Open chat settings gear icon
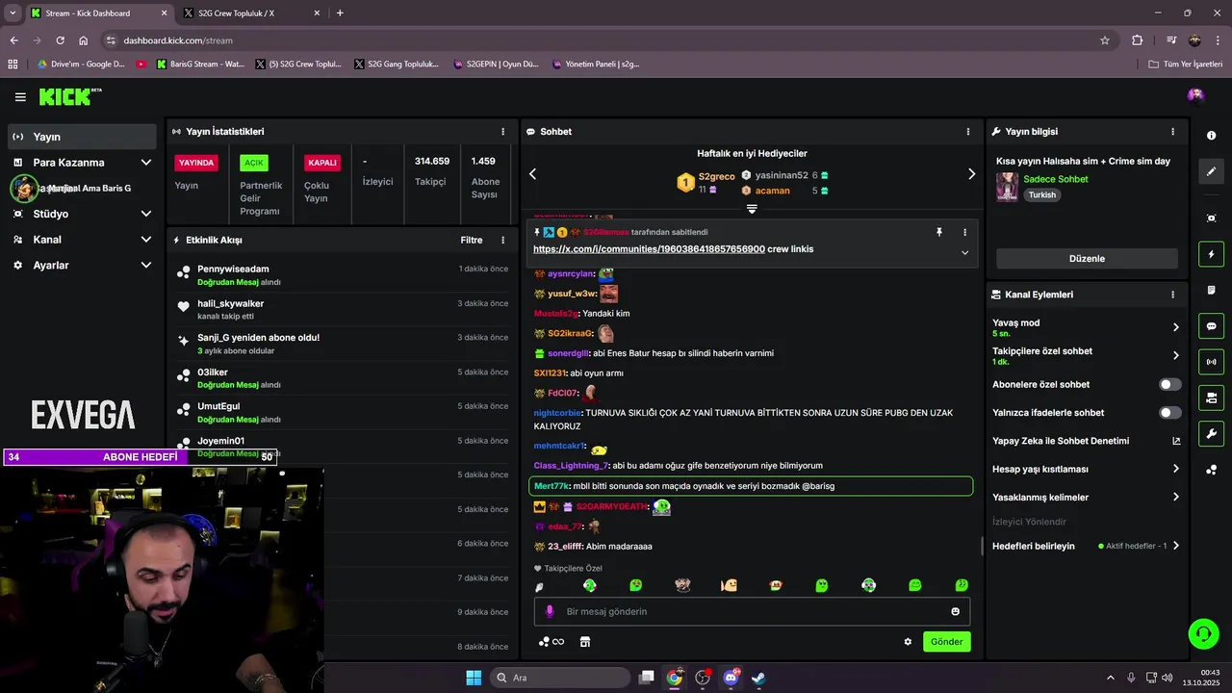The height and width of the screenshot is (693, 1232). [908, 642]
